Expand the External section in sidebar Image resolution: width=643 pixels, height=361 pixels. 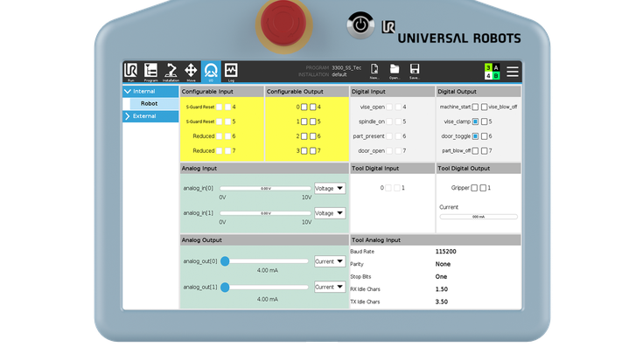tap(129, 116)
